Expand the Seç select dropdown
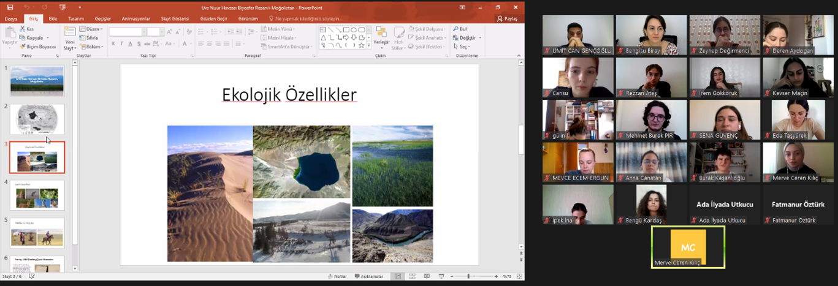 [x=463, y=47]
